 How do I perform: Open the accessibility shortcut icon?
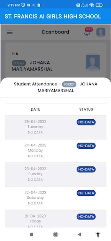pos(98,234)
